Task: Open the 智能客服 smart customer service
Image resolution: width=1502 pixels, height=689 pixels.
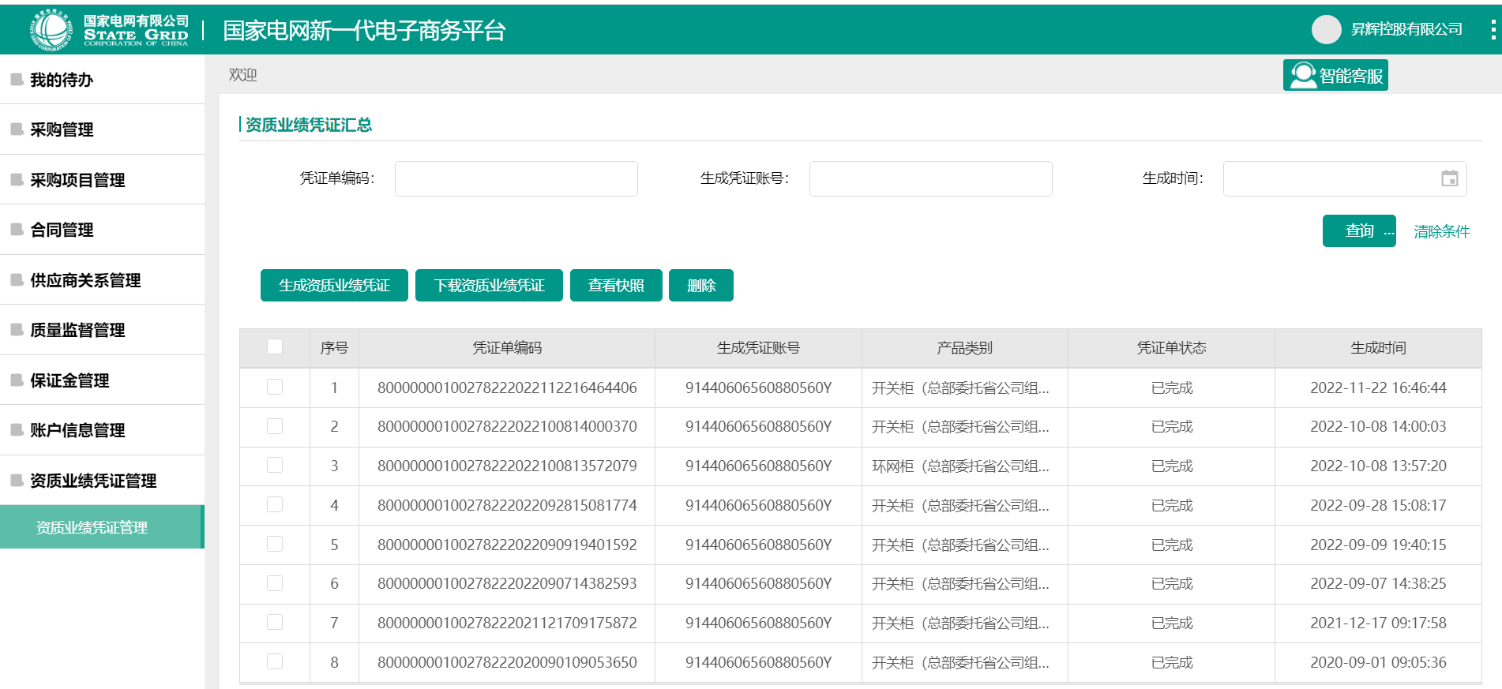Action: [1335, 76]
